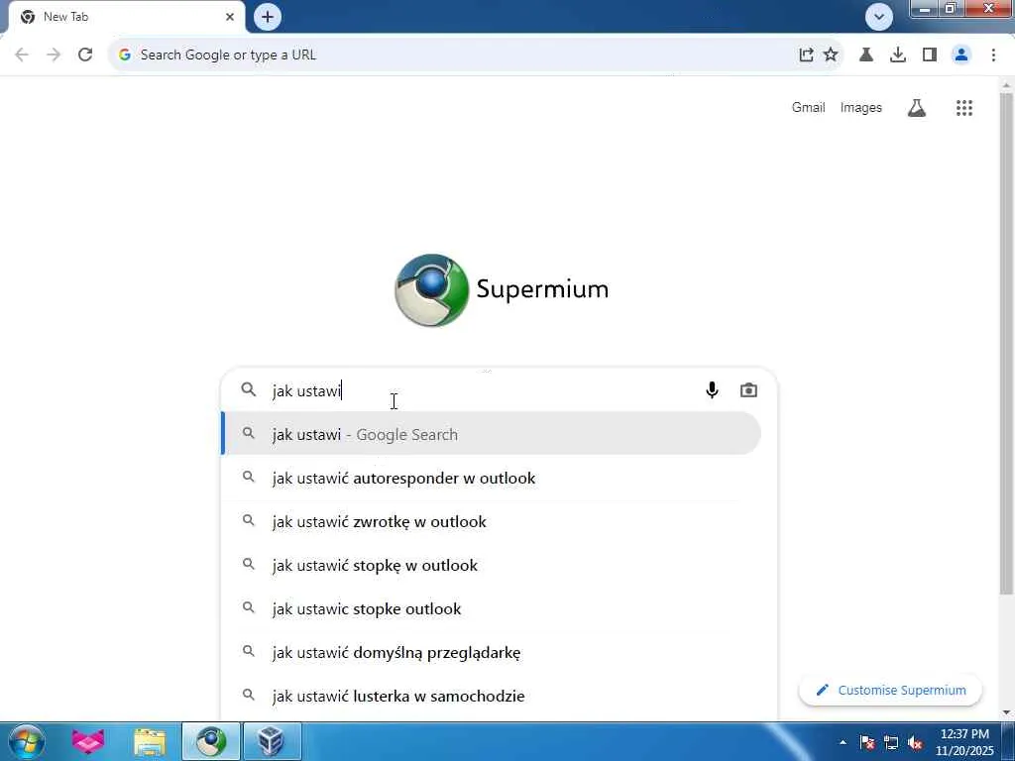The width and height of the screenshot is (1015, 761).
Task: Open the profile avatar menu
Action: point(961,55)
